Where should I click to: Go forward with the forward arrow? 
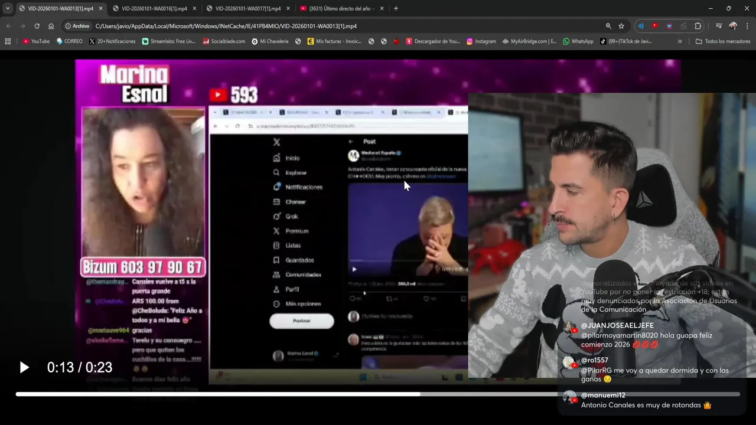22,26
